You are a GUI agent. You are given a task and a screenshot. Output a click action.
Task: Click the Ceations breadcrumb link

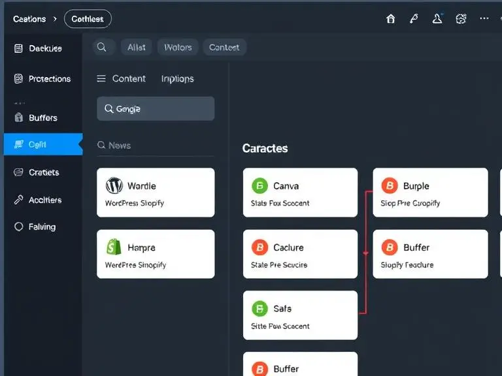(29, 19)
